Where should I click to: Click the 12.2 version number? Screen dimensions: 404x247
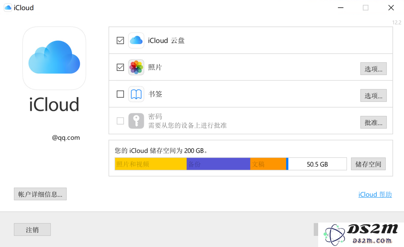[x=396, y=22]
